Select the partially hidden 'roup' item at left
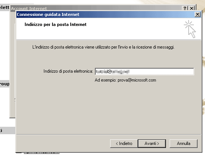The width and height of the screenshot is (205, 162). coord(5,84)
